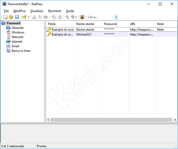The width and height of the screenshot is (178, 149).
Task: Click the KeePass title bar app icon
Action: 4,4
